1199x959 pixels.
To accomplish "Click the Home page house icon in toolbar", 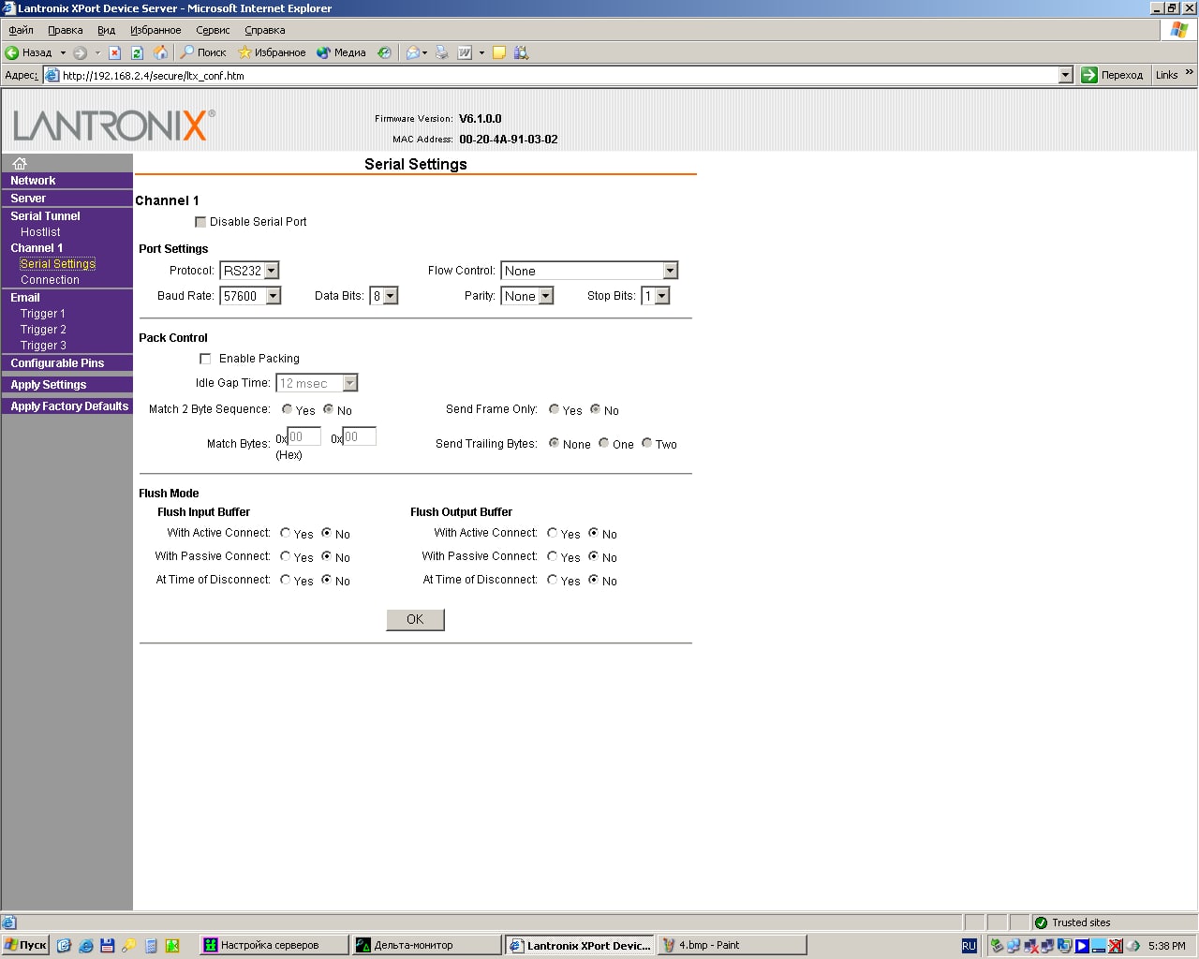I will point(160,52).
